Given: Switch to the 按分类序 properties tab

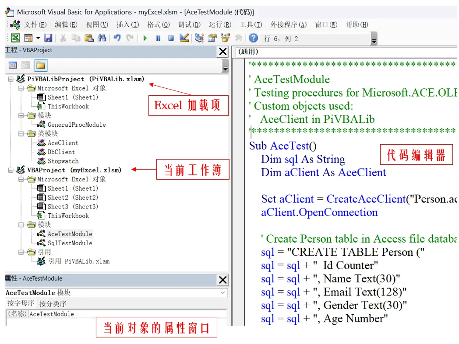Looking at the screenshot, I should (53, 304).
